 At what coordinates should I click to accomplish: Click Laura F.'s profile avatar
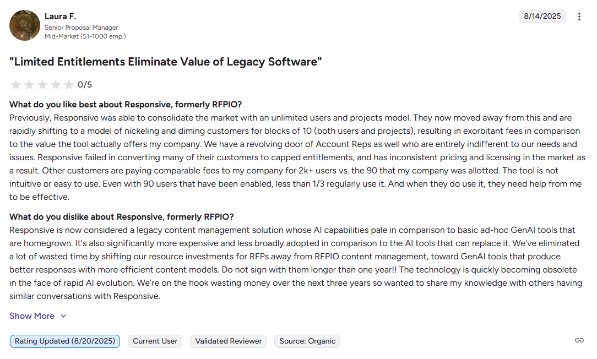point(25,25)
